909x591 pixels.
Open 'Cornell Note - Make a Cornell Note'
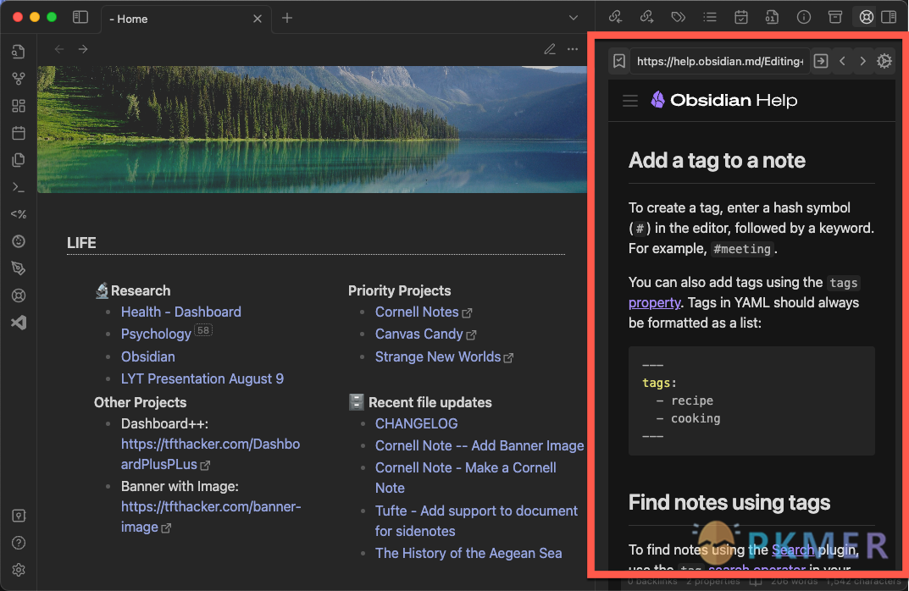(x=466, y=478)
